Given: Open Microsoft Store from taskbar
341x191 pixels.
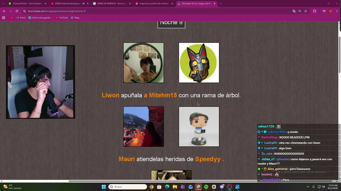Looking at the screenshot, I should tap(159, 187).
